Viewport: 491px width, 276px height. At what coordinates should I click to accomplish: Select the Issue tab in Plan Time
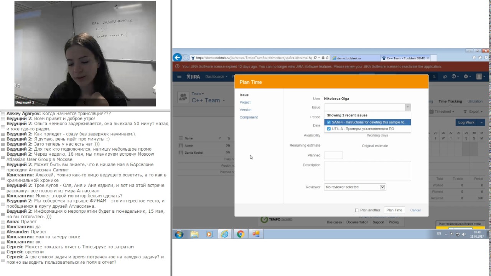pyautogui.click(x=244, y=95)
